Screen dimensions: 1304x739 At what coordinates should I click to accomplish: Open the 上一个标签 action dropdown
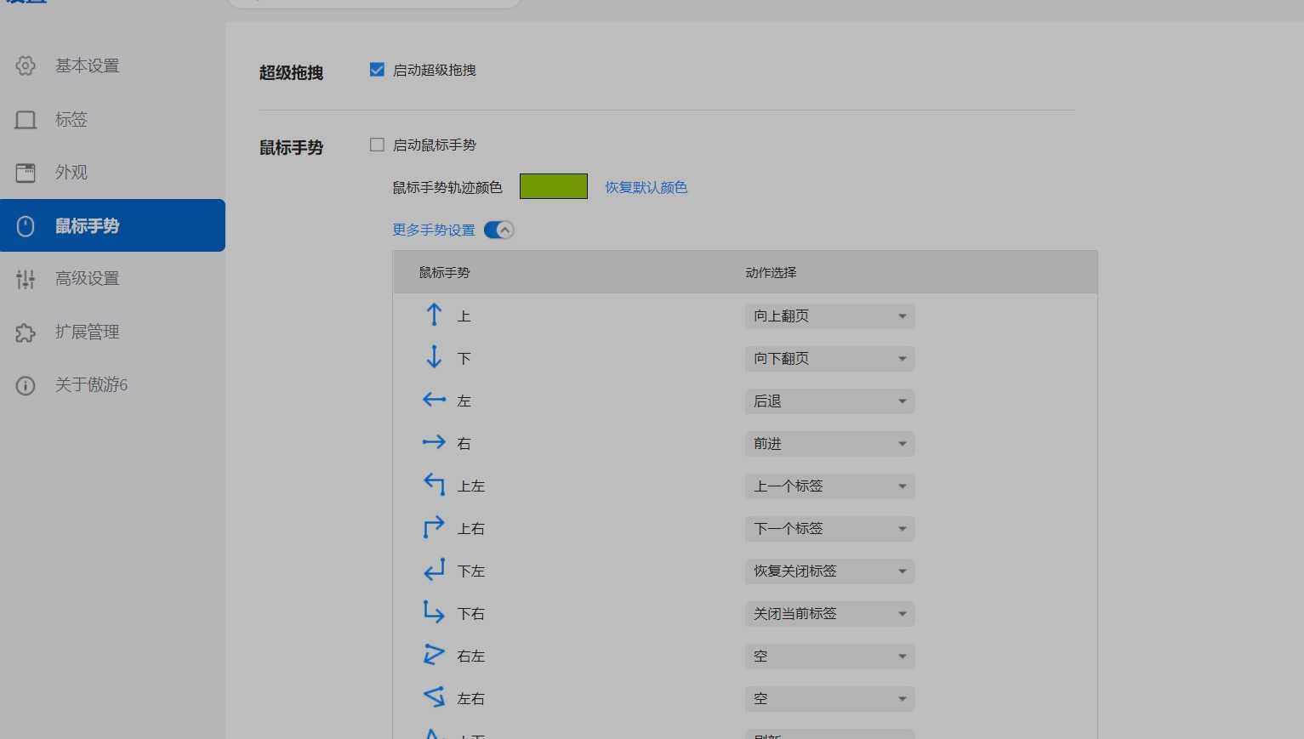[x=829, y=486]
